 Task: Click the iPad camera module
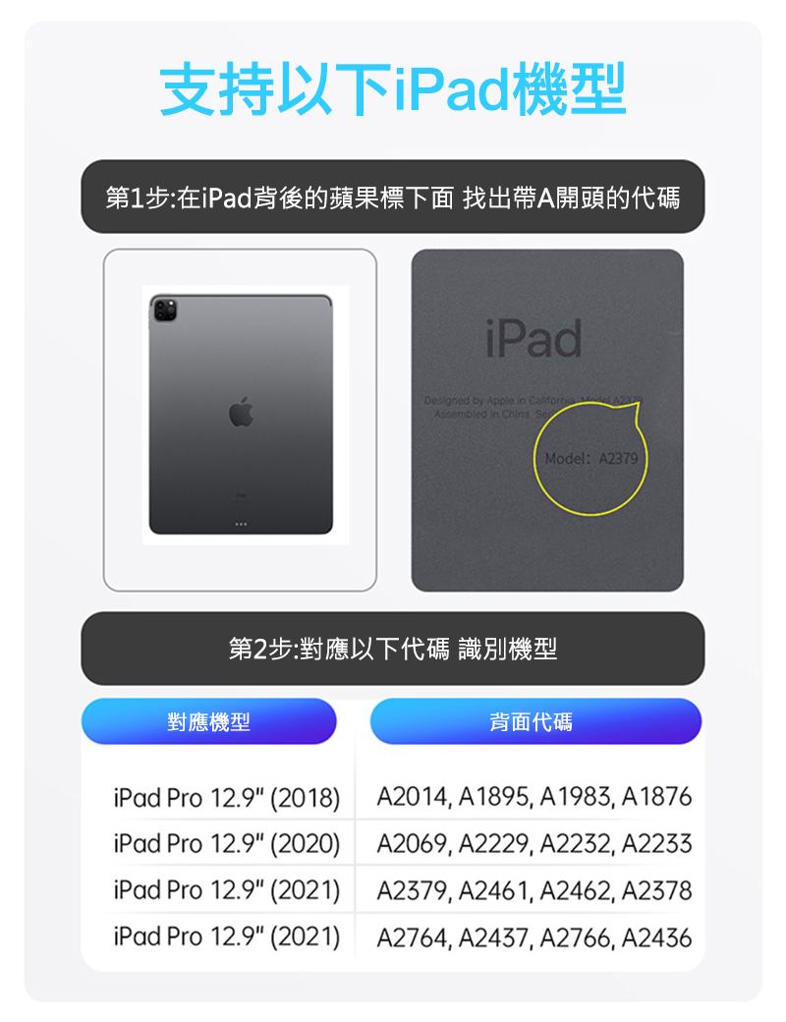click(x=165, y=310)
